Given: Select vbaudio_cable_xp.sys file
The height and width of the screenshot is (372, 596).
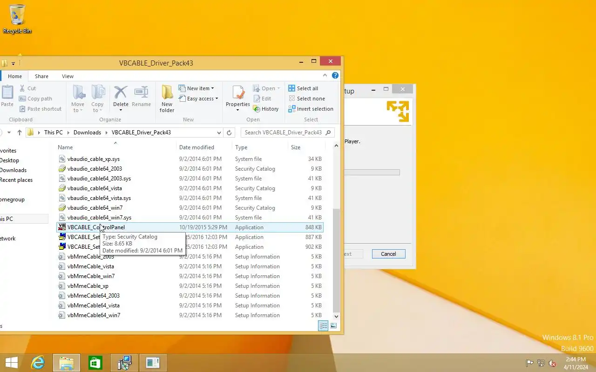Looking at the screenshot, I should click(190, 159).
